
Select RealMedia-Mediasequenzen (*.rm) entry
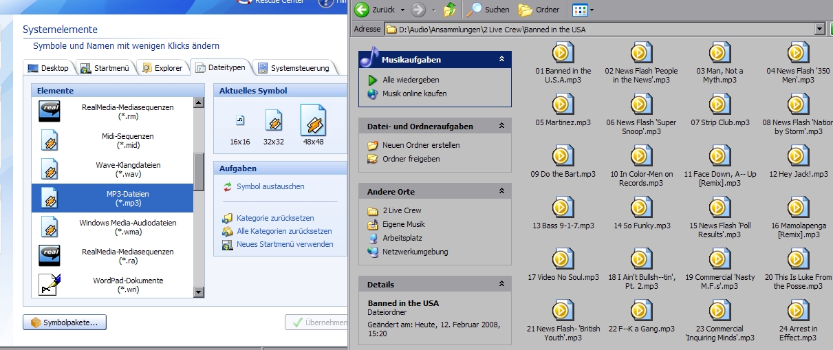coord(112,112)
